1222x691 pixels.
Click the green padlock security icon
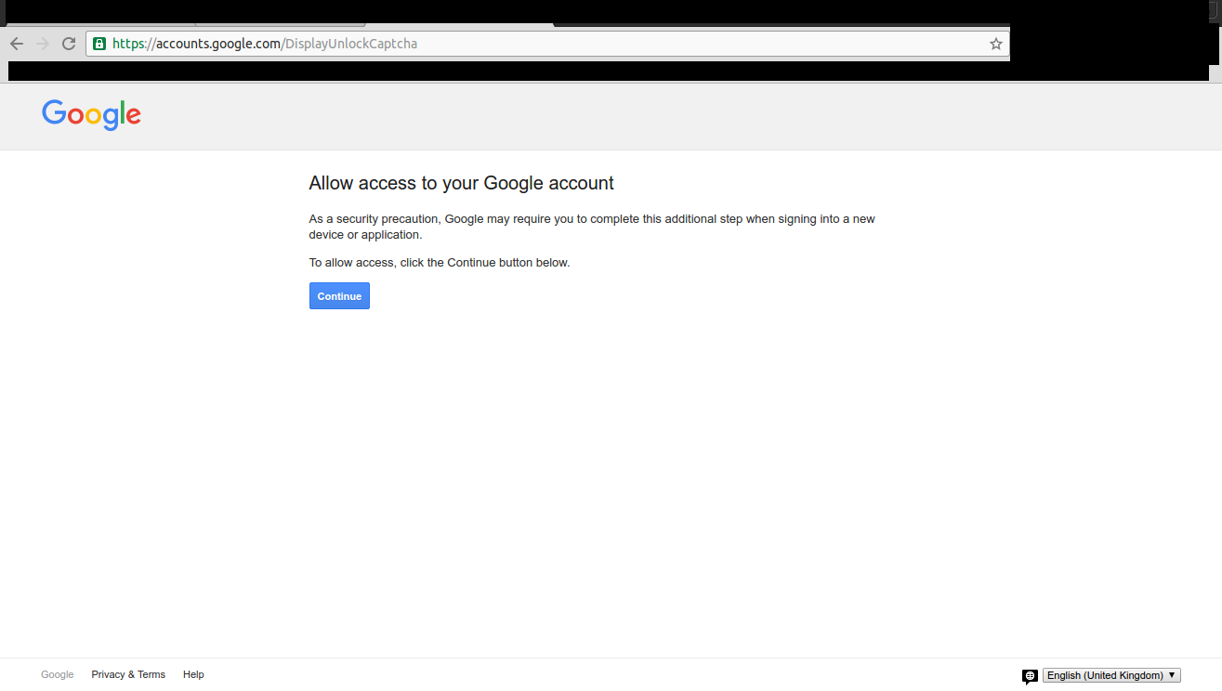[x=99, y=44]
